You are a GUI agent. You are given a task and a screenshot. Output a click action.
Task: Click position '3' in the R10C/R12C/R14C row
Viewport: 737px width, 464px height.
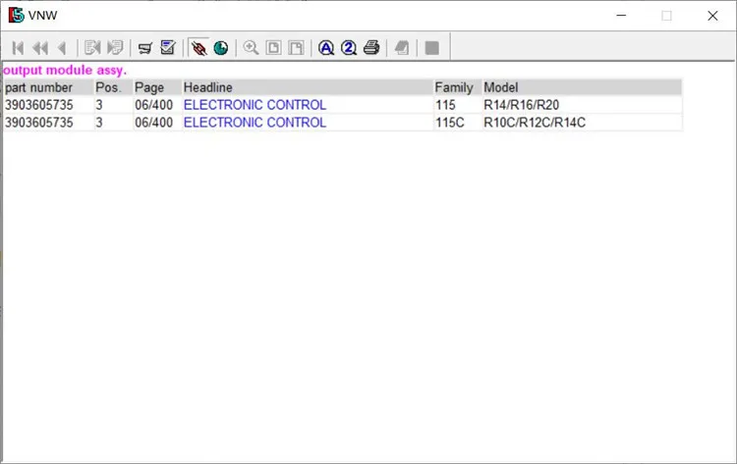click(x=99, y=123)
